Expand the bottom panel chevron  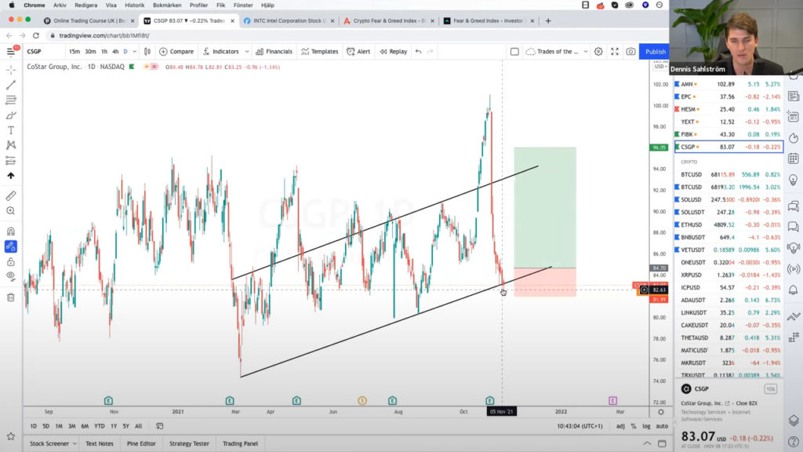pos(647,443)
